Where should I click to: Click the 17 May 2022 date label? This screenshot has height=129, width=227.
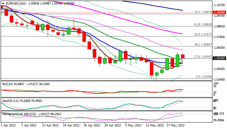point(175,125)
